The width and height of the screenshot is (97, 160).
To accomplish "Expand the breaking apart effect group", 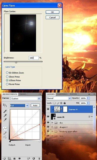I will tap(52, 131).
